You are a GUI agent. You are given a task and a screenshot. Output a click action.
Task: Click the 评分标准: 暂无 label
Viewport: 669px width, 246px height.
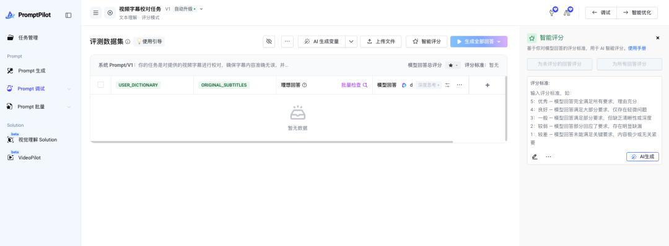(x=482, y=65)
